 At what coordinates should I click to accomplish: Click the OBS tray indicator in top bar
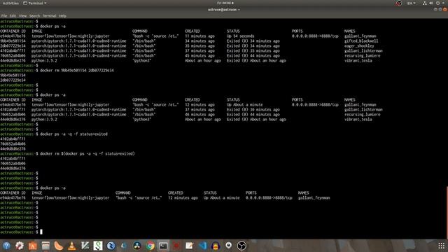pos(399,3)
